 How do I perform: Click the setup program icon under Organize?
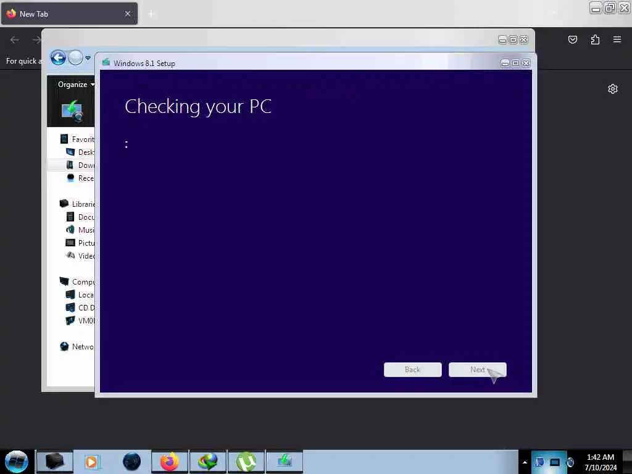point(72,110)
